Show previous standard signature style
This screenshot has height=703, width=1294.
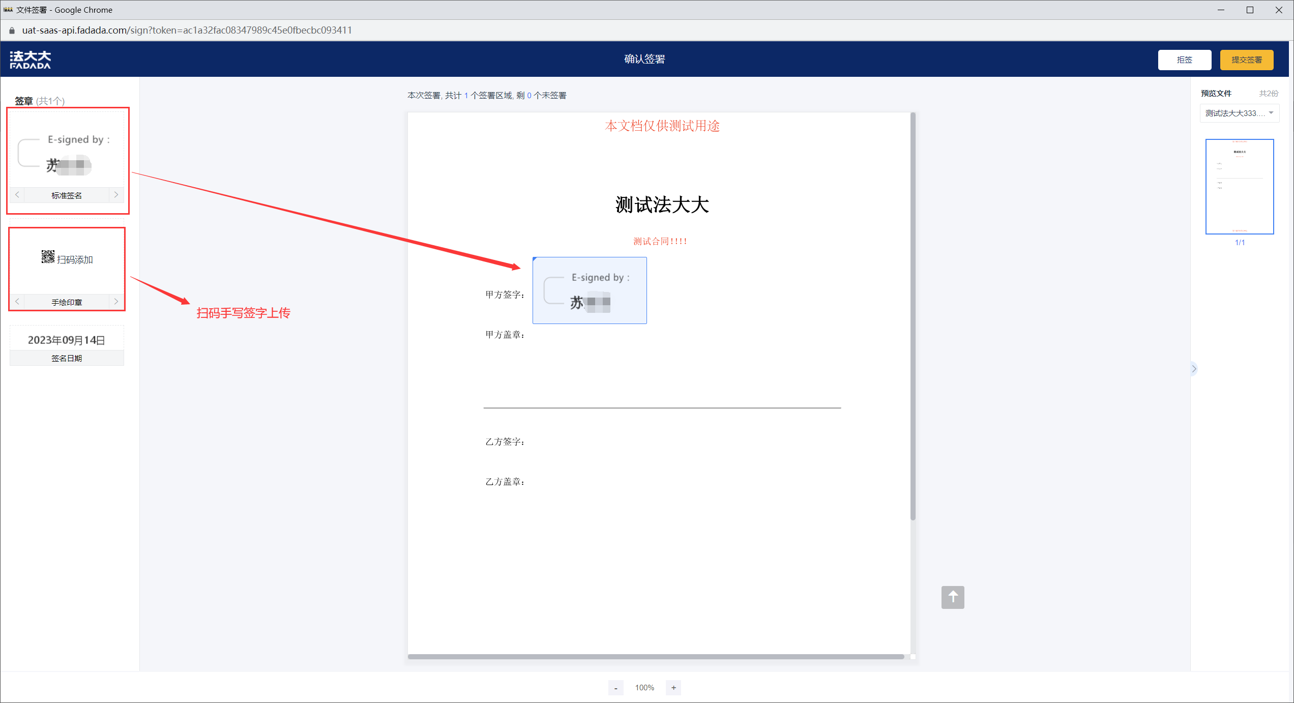pos(17,195)
